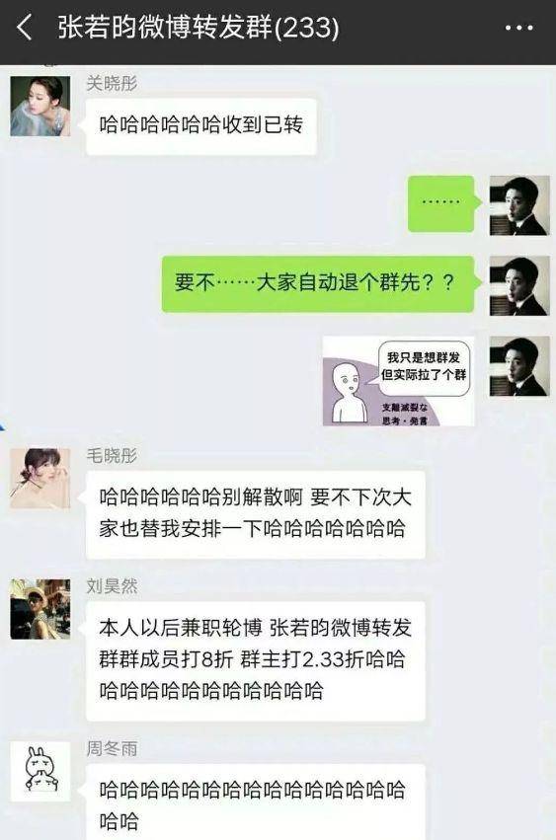The width and height of the screenshot is (556, 840).
Task: Tap own avatar beside the sticker message
Action: (519, 366)
